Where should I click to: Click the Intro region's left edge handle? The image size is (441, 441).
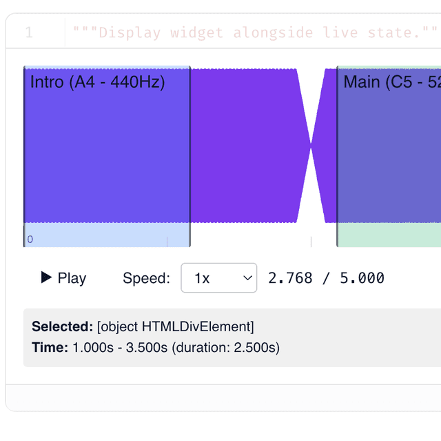point(25,156)
